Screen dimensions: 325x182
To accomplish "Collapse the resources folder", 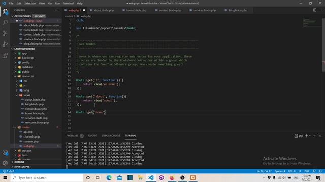I will tap(27, 76).
